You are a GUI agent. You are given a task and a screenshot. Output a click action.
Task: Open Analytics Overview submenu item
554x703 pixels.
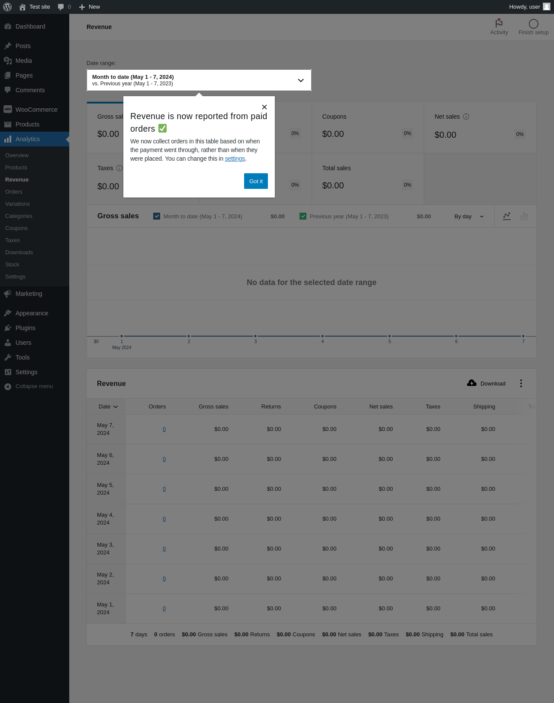point(17,156)
